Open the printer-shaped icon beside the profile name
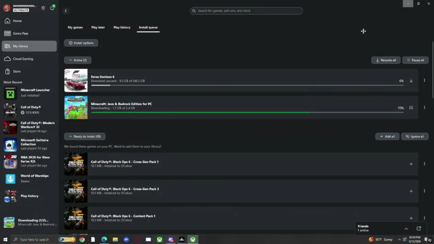This screenshot has height=244, width=434. click(x=43, y=8)
